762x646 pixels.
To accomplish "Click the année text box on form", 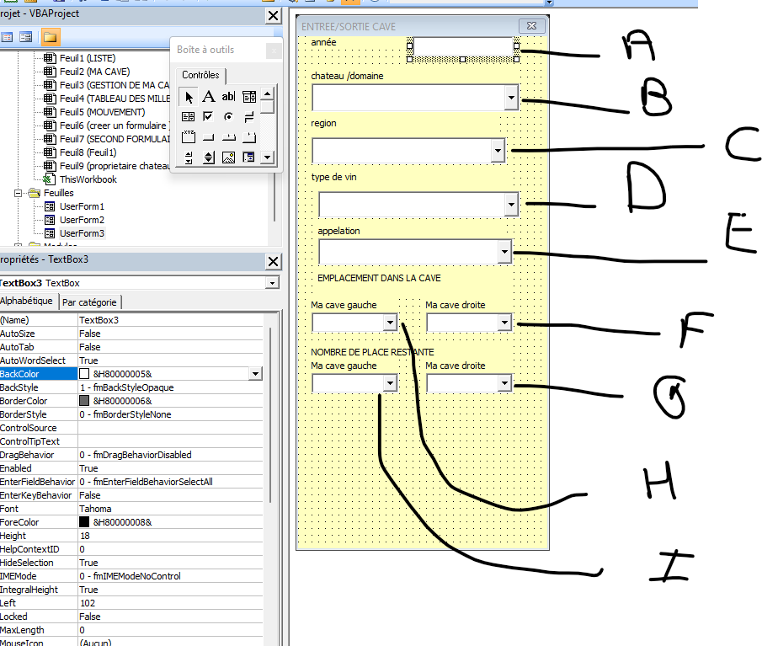I will (463, 47).
